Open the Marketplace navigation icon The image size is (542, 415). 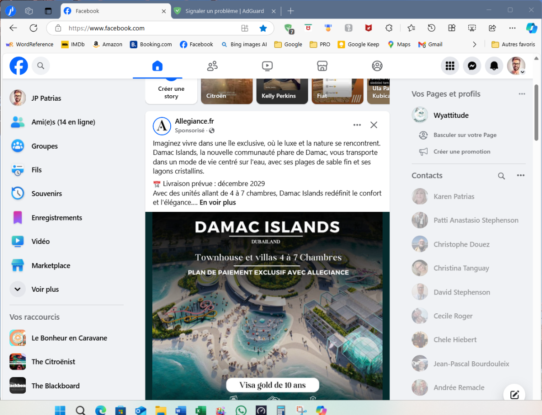(x=322, y=65)
